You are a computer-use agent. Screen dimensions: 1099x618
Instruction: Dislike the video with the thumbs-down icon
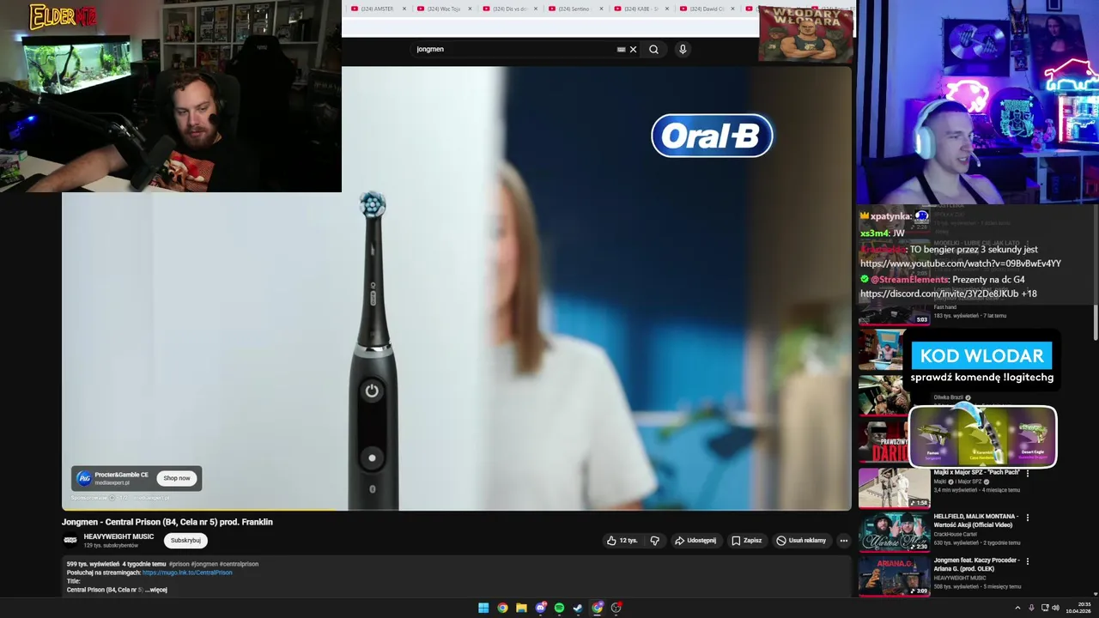[x=655, y=541]
